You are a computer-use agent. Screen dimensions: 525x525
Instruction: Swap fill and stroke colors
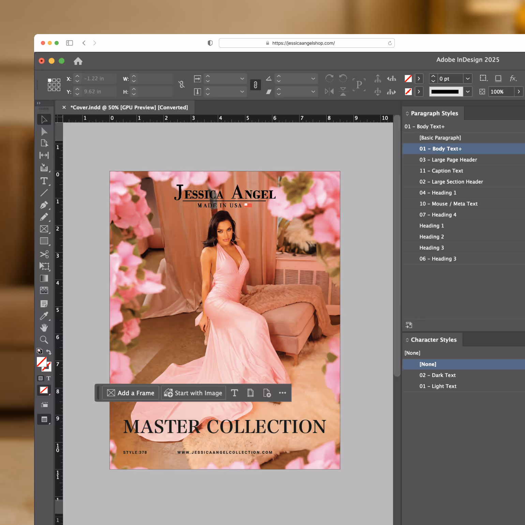(x=49, y=352)
